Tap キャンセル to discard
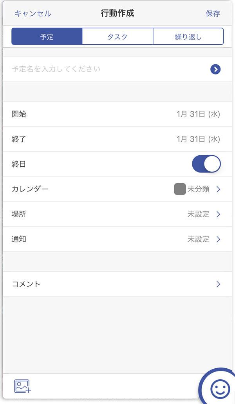This screenshot has width=235, height=404. (x=33, y=13)
